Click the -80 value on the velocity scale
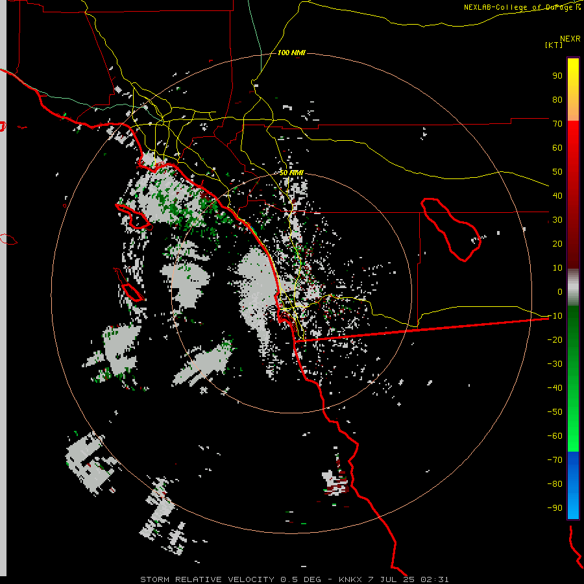This screenshot has height=584, width=584. [x=555, y=484]
